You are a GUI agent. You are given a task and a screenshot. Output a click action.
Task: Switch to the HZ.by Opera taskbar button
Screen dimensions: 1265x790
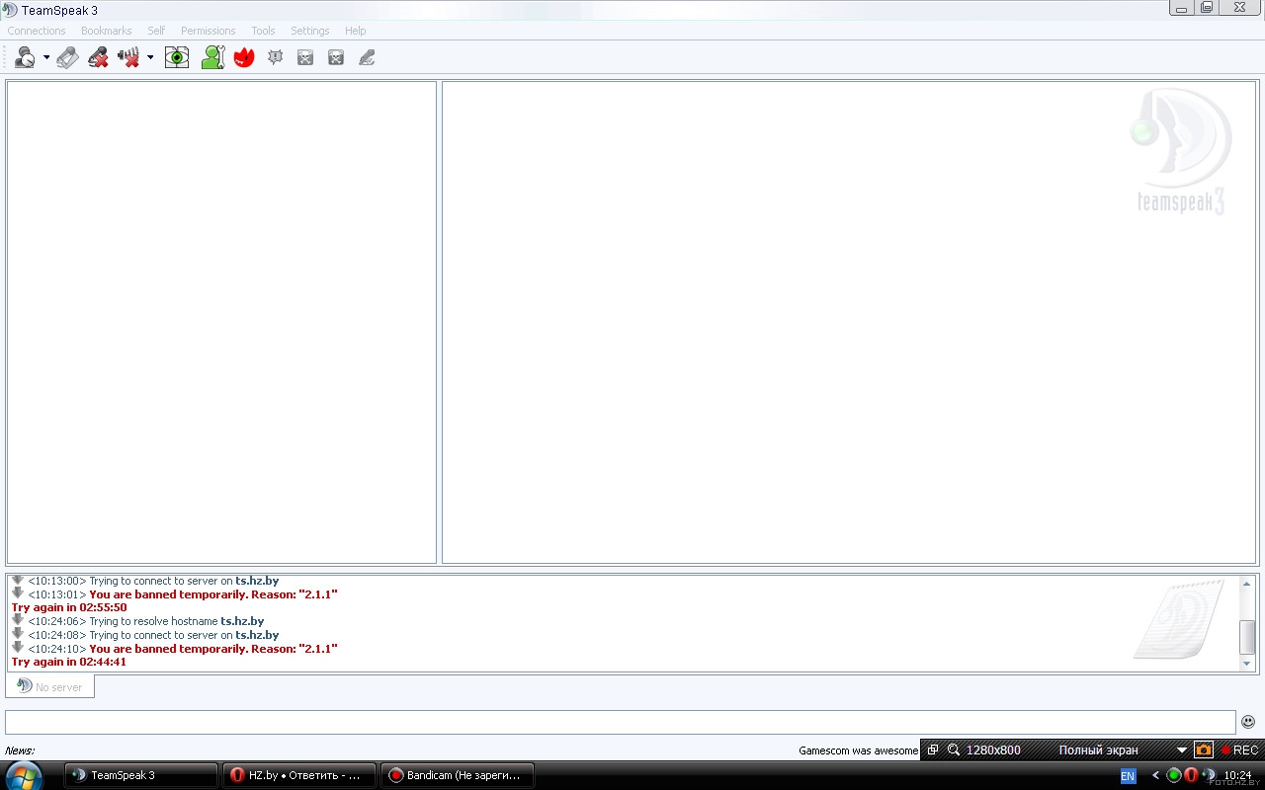(299, 775)
